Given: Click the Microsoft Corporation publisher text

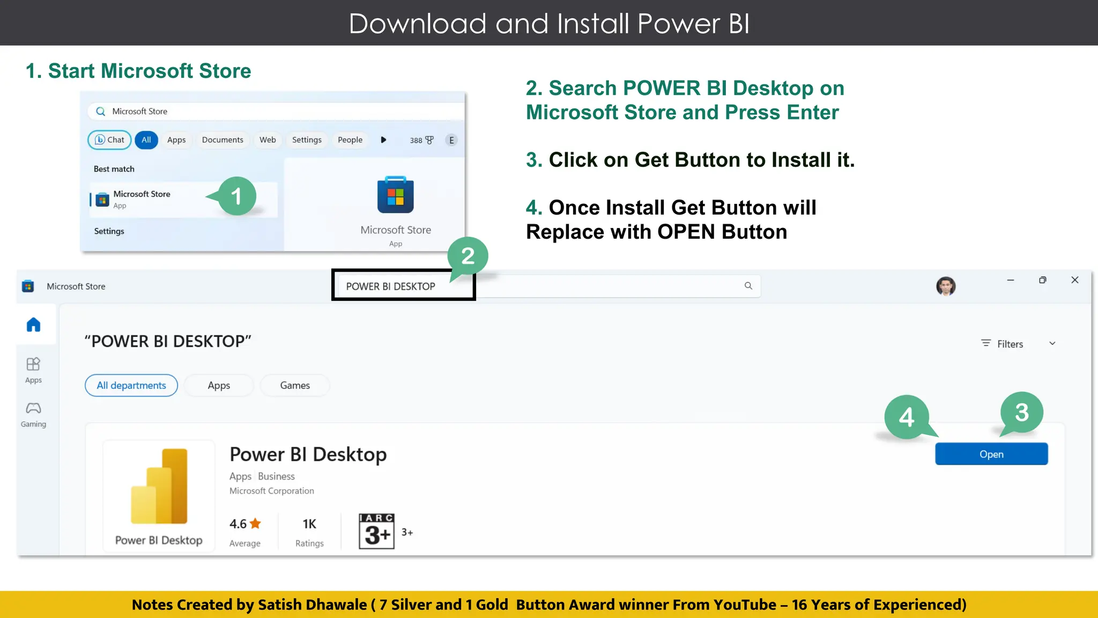Looking at the screenshot, I should click(272, 491).
